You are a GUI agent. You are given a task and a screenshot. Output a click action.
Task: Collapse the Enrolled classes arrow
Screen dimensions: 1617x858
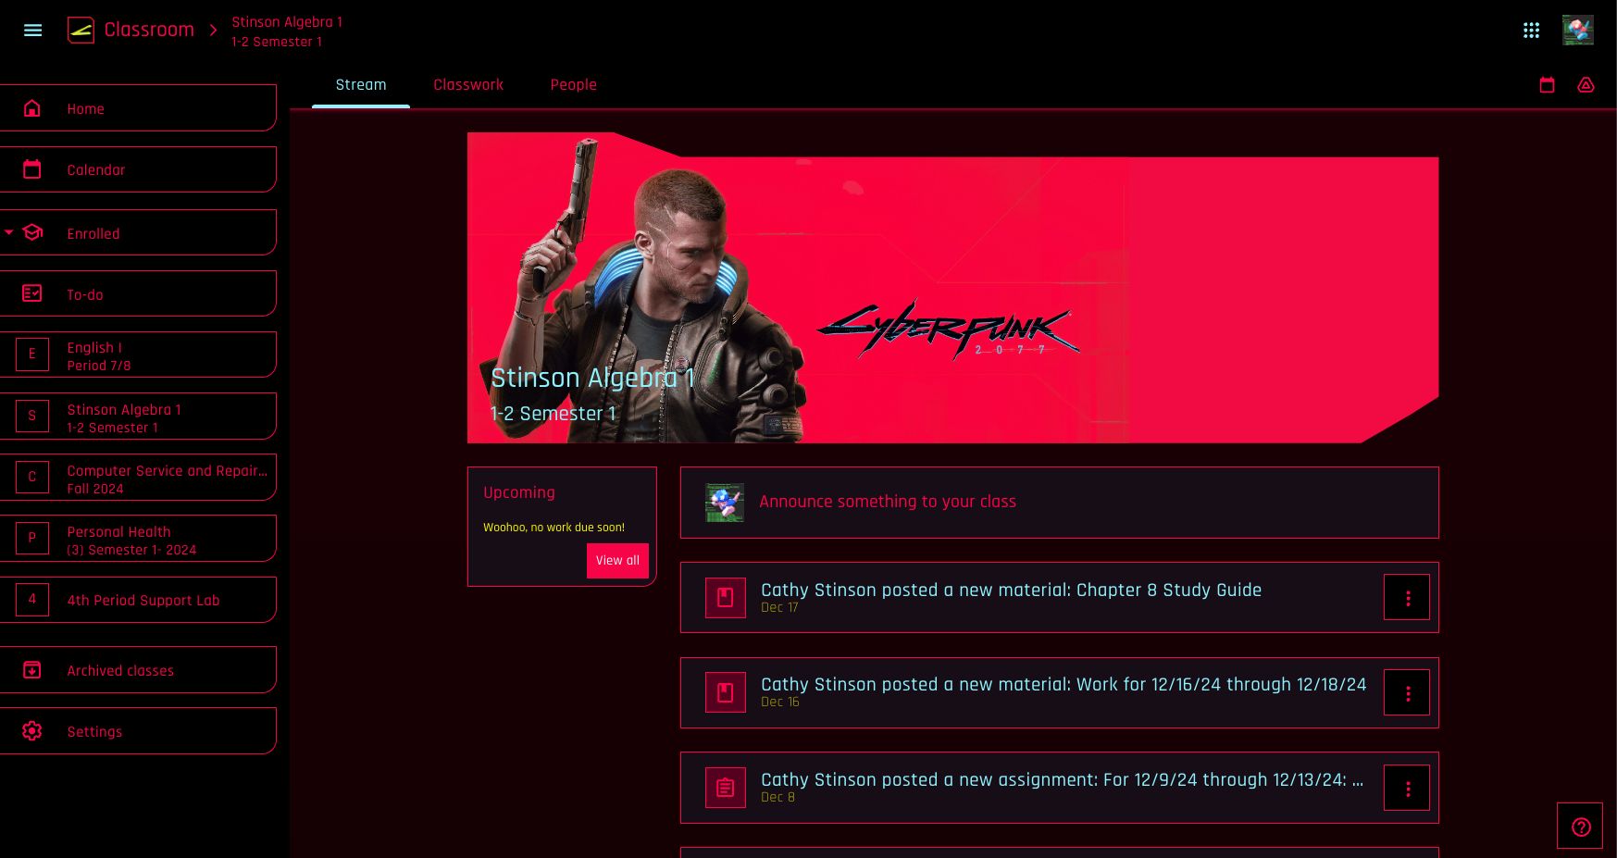[x=8, y=232]
